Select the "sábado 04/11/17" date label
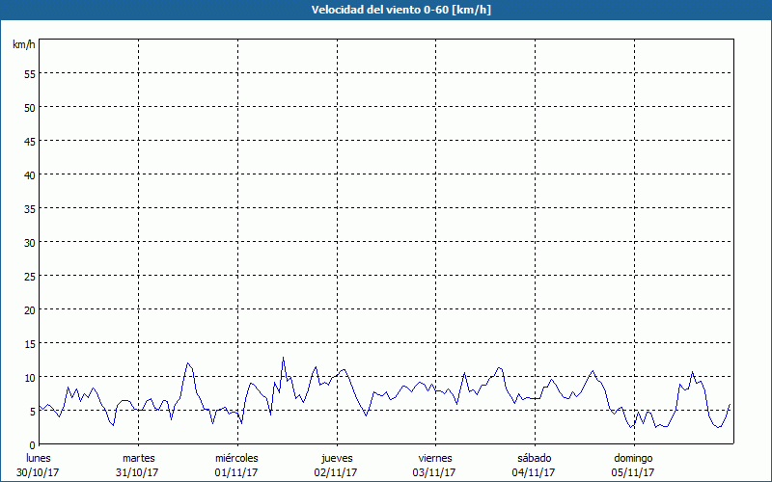 (x=534, y=465)
